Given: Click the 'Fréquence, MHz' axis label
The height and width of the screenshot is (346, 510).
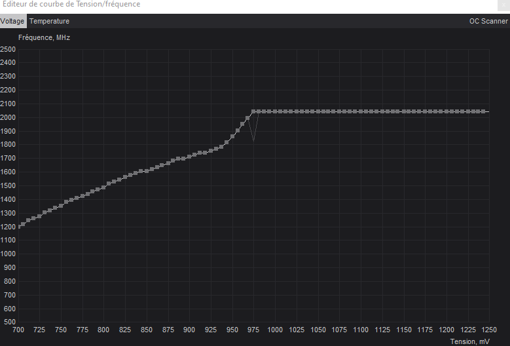Looking at the screenshot, I should click(x=45, y=37).
